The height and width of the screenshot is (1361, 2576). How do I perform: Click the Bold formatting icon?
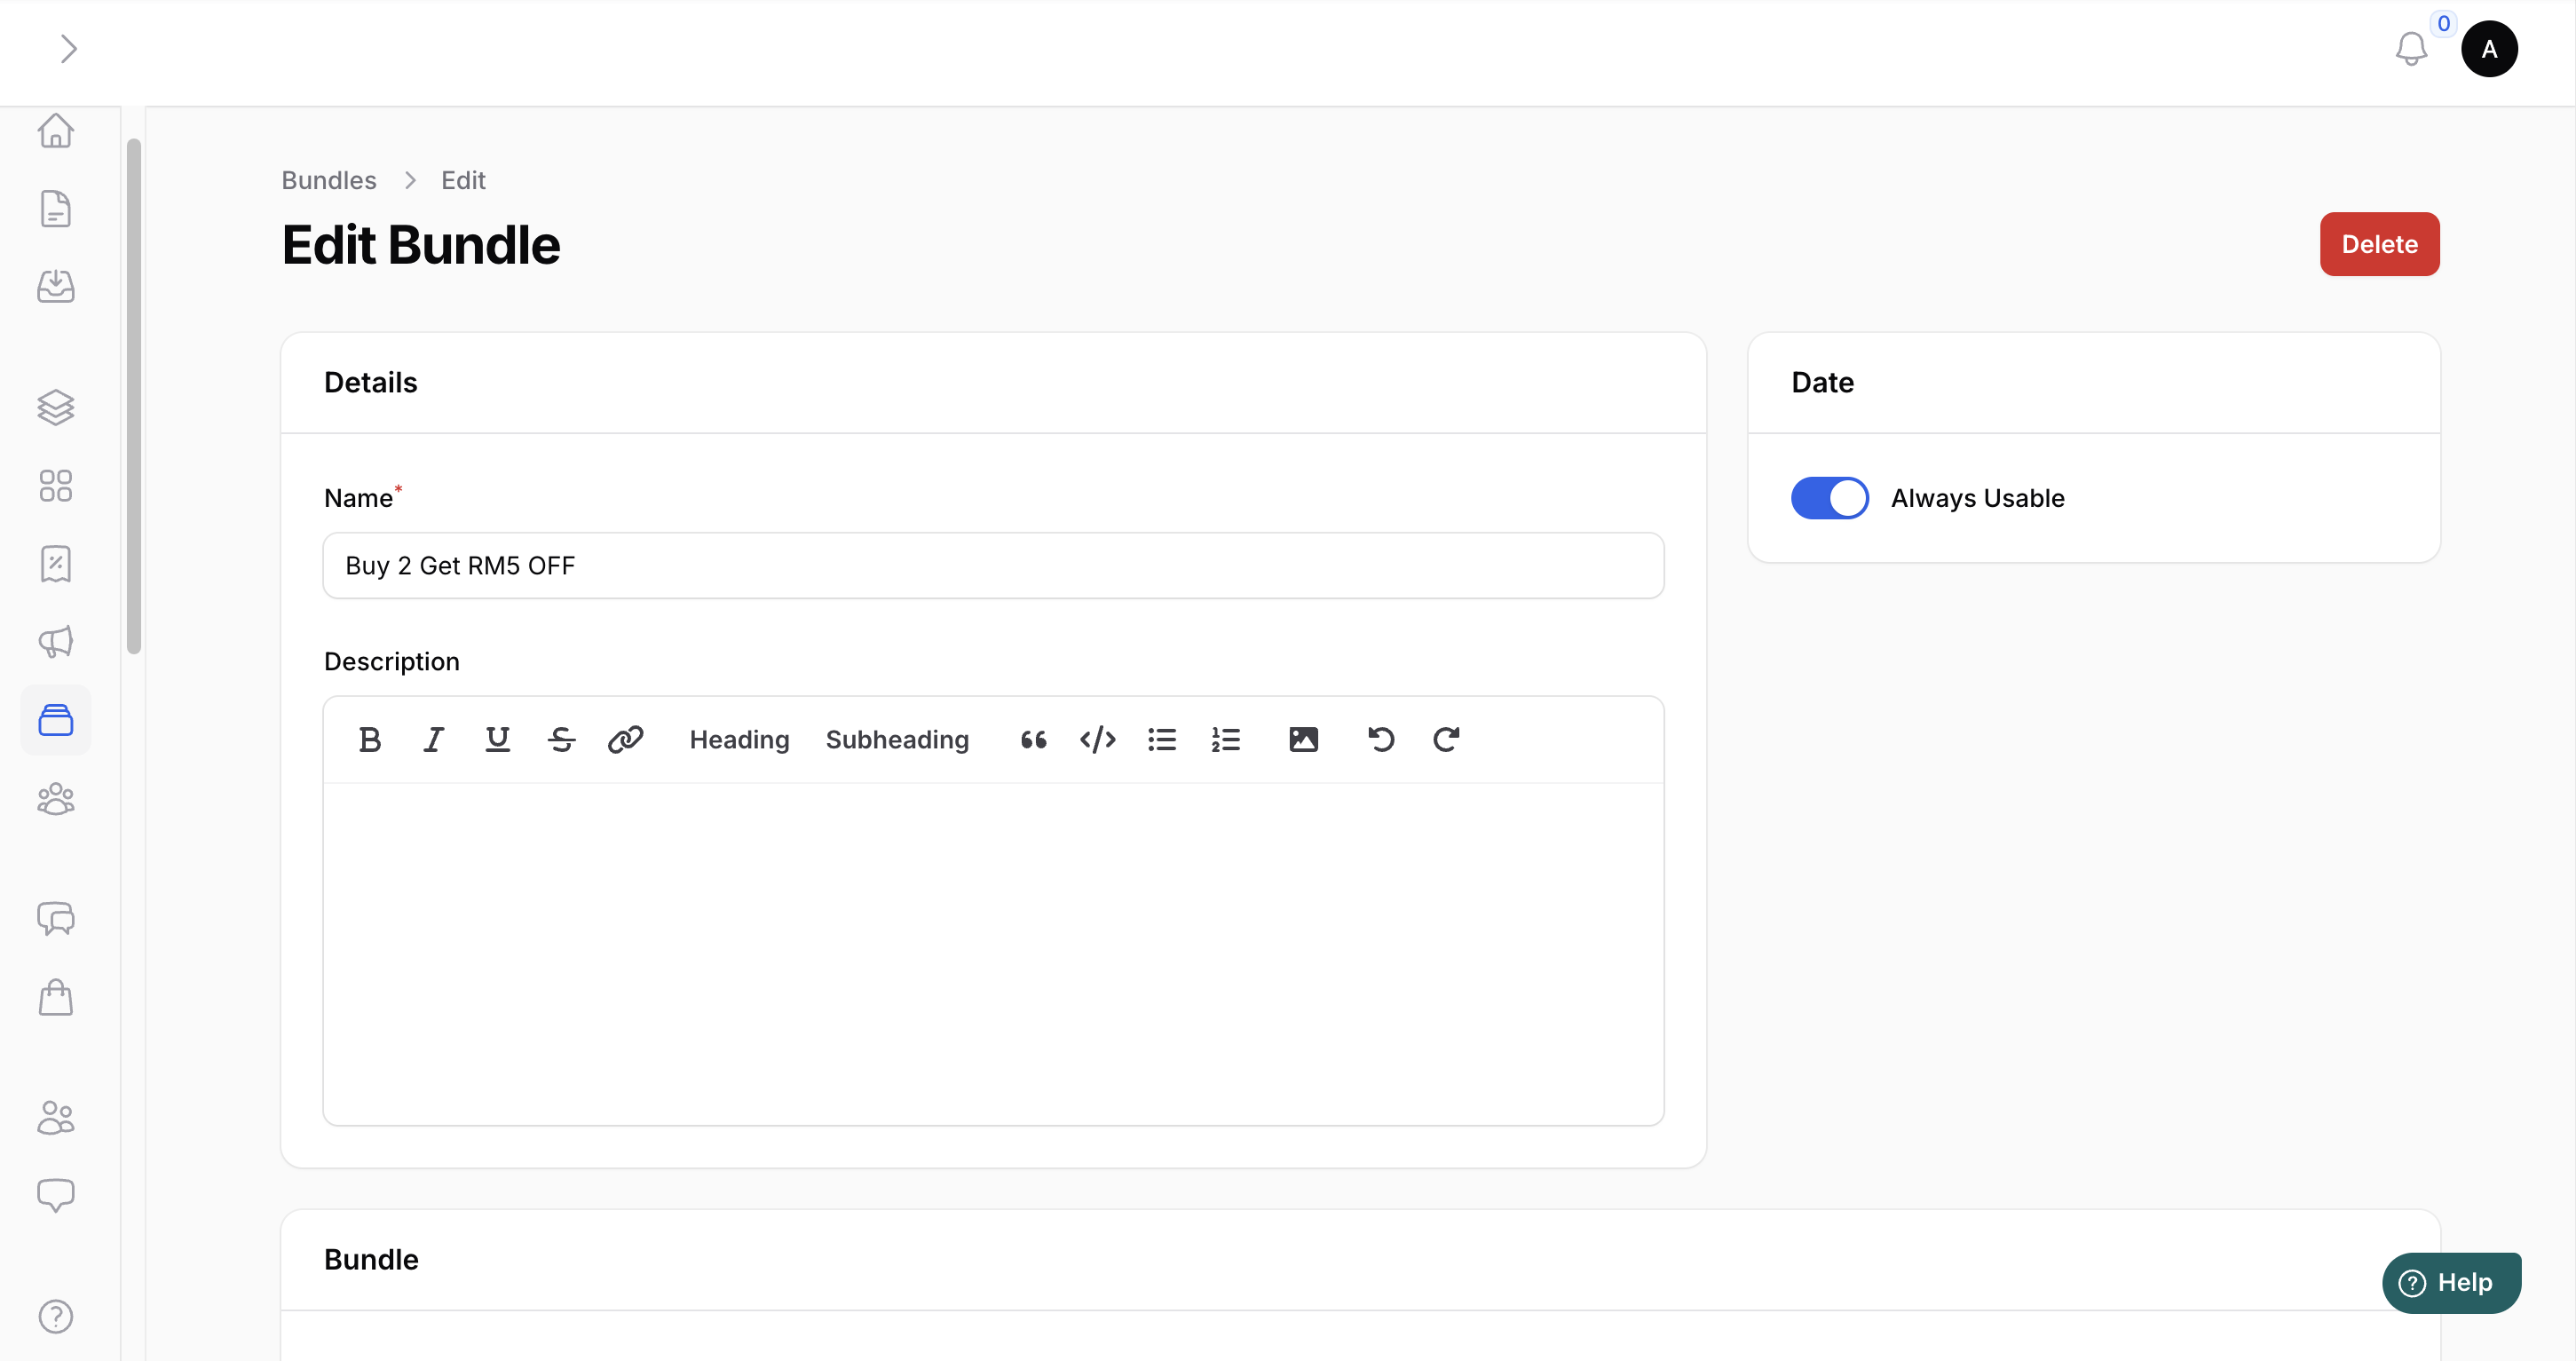(369, 739)
